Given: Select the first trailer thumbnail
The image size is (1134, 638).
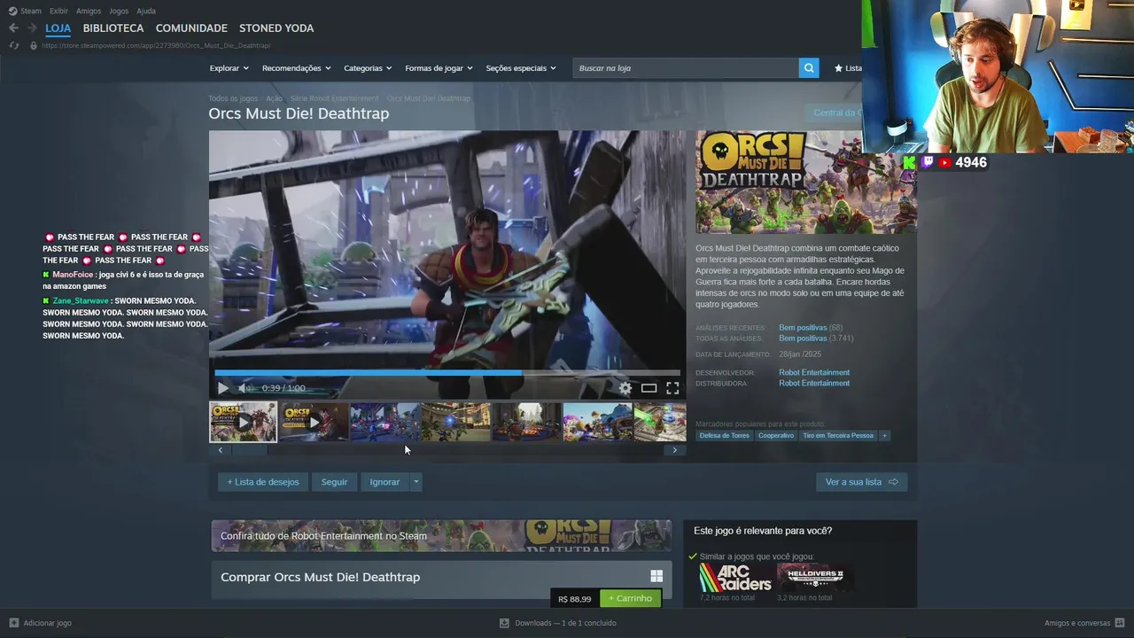Looking at the screenshot, I should (x=243, y=422).
